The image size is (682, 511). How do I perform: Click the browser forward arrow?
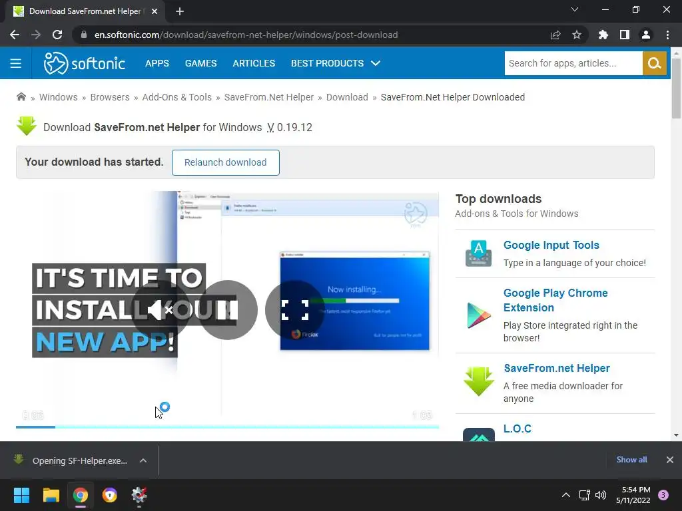36,35
